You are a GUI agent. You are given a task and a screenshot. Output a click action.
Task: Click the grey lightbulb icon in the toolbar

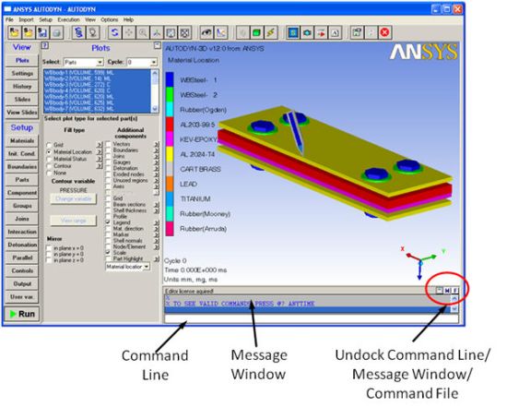click(93, 32)
